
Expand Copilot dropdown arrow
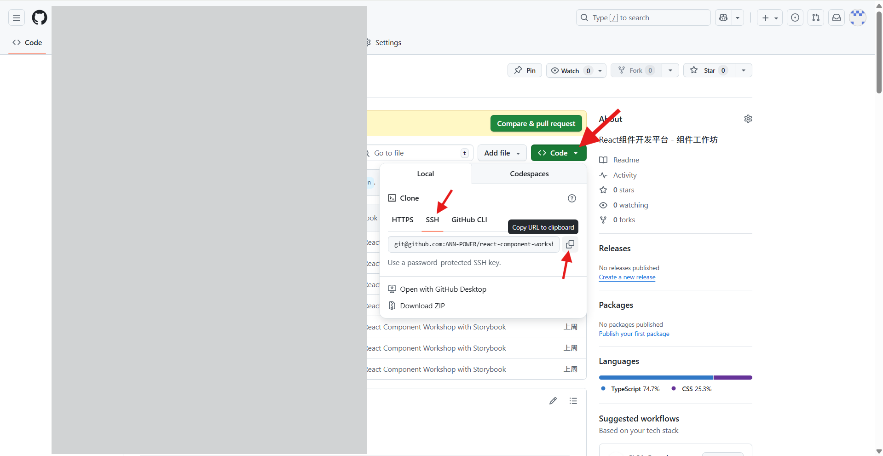click(x=738, y=18)
